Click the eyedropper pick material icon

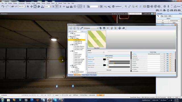pos(82,28)
